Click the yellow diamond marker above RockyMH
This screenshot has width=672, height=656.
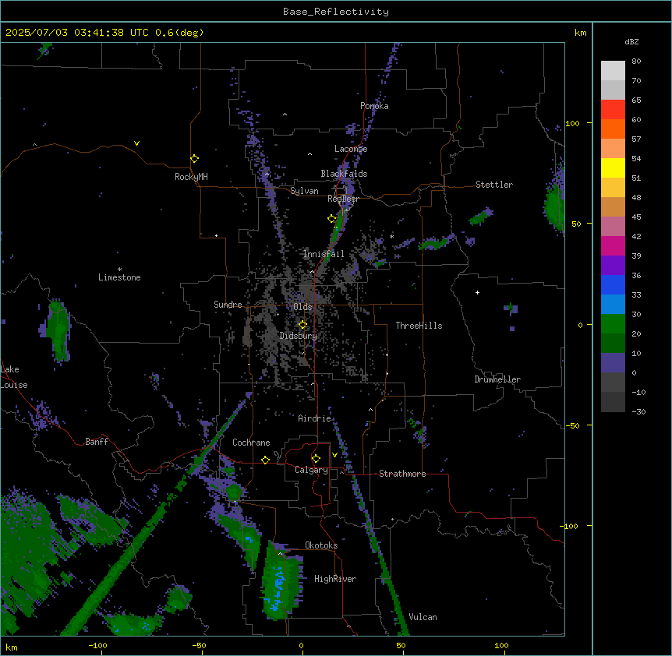(195, 159)
